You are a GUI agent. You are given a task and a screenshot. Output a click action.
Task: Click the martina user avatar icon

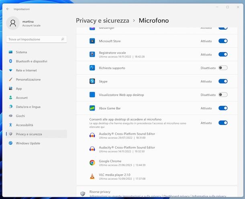click(13, 23)
